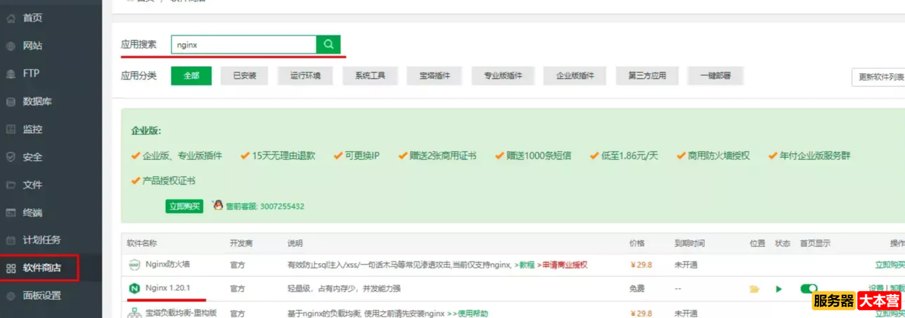Click the 免费 price for Nginx 1.20.1
The width and height of the screenshot is (905, 318).
point(637,289)
